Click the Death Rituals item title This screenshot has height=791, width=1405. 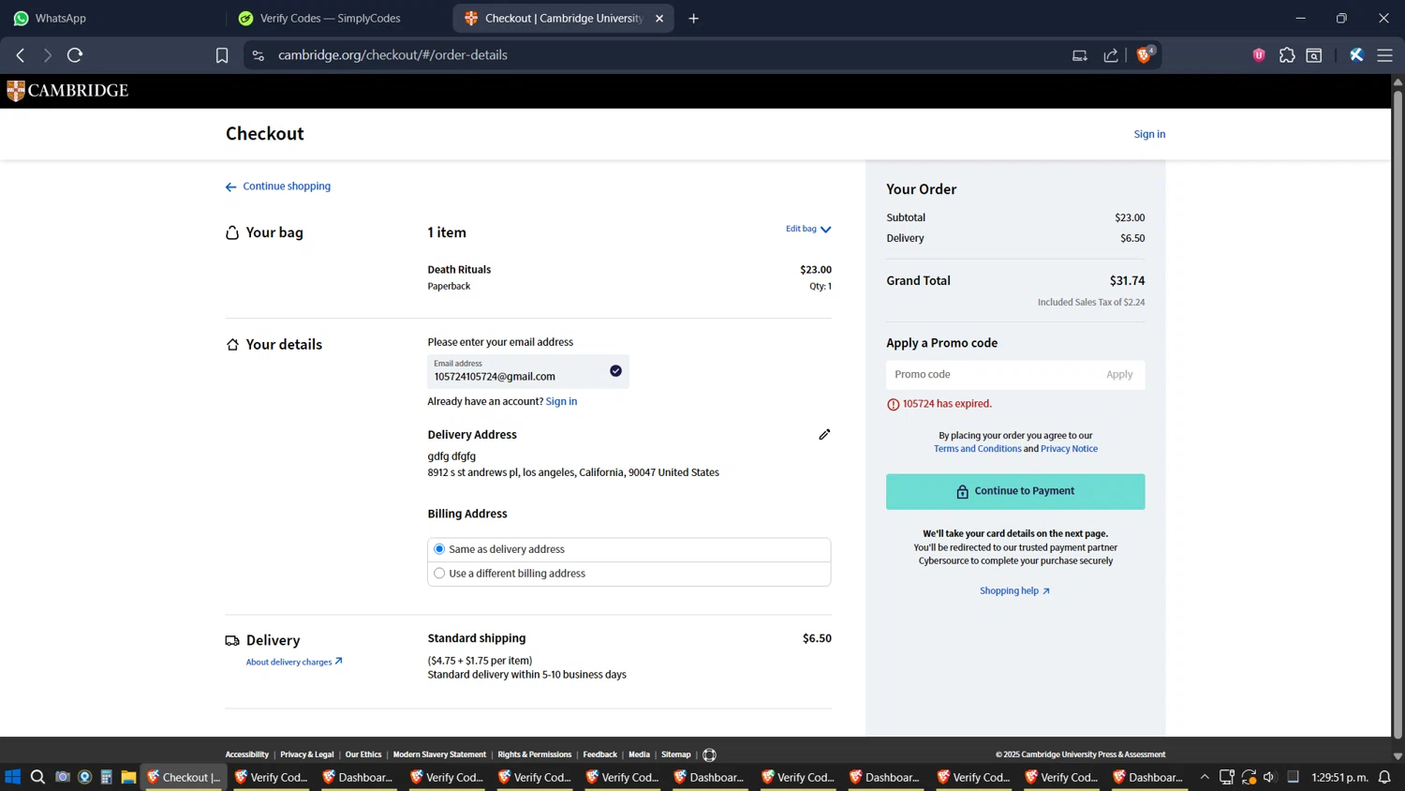pyautogui.click(x=459, y=270)
